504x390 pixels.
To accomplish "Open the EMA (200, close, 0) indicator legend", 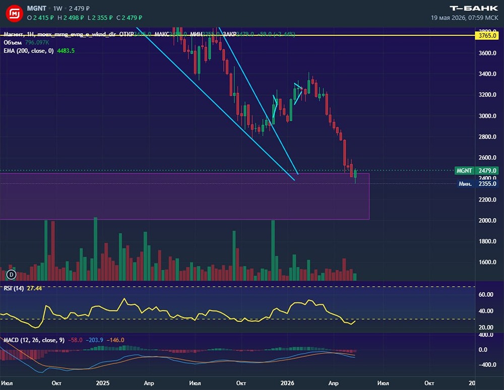I will point(29,51).
